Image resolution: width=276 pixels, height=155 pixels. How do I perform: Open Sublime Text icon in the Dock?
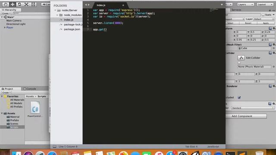[x=242, y=153]
